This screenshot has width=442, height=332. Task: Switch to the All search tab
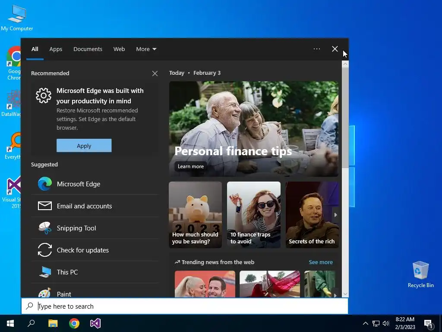[x=35, y=49]
